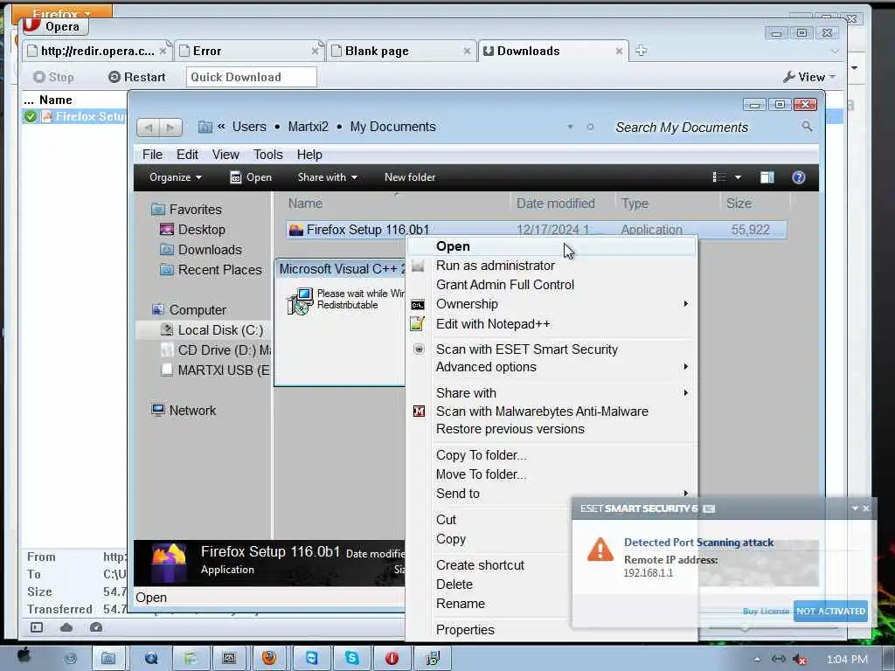
Task: Open address bar history dropdown arrow
Action: coord(570,127)
